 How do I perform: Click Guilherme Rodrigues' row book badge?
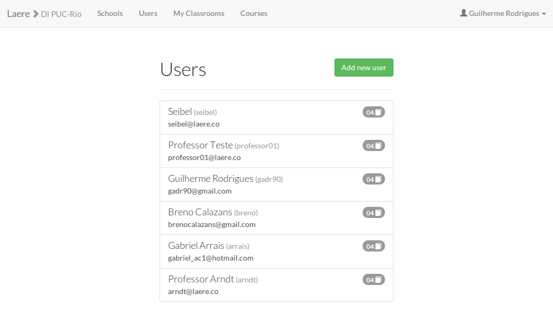pyautogui.click(x=373, y=179)
